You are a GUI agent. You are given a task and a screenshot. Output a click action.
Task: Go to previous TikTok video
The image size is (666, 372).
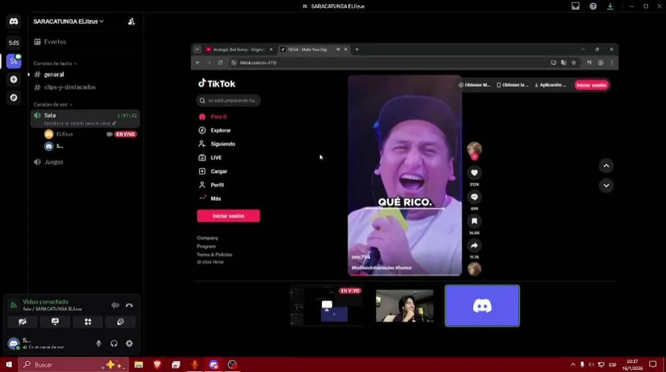point(606,166)
